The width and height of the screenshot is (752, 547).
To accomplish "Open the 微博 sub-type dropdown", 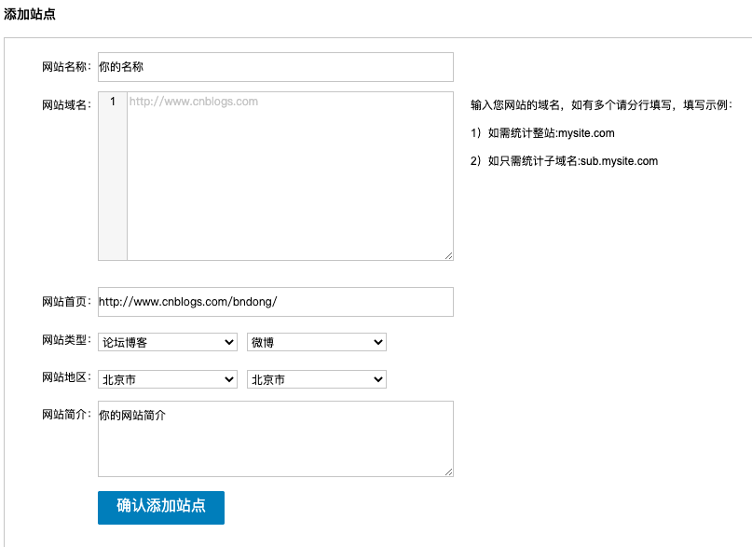I will [x=317, y=342].
